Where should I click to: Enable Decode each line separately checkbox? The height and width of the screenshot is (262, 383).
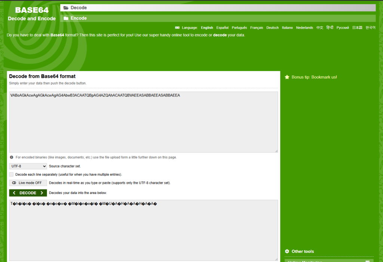pos(11,175)
